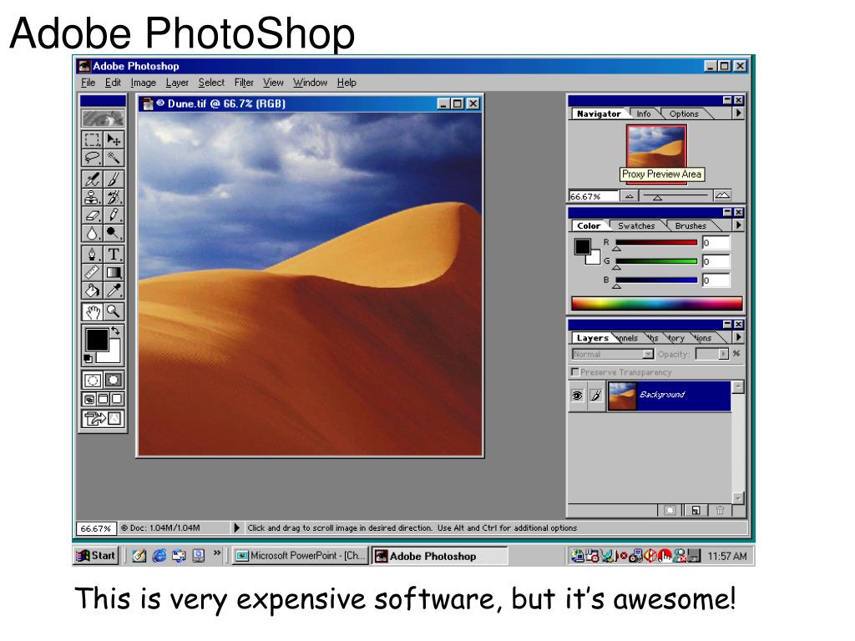Click the Adobe Online eye banner in toolbox
Viewport: 855px width, 641px height.
(103, 119)
